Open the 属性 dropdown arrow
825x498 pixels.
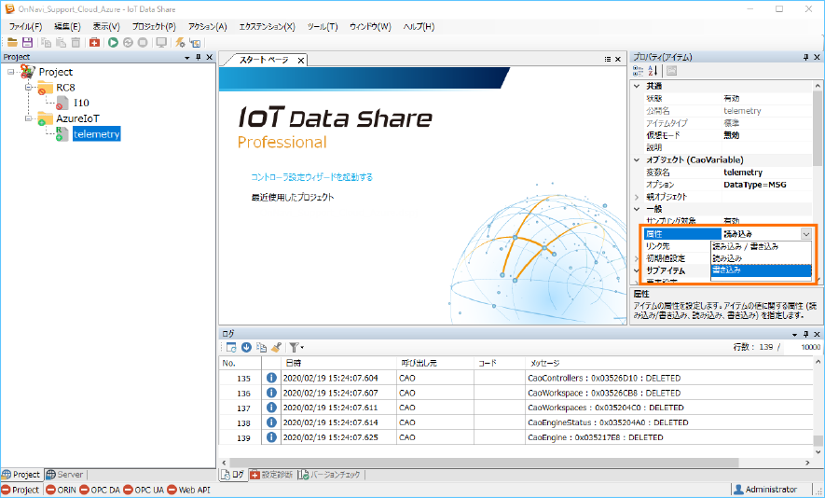pos(805,233)
